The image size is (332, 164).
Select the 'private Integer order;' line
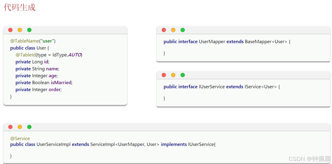(x=39, y=89)
